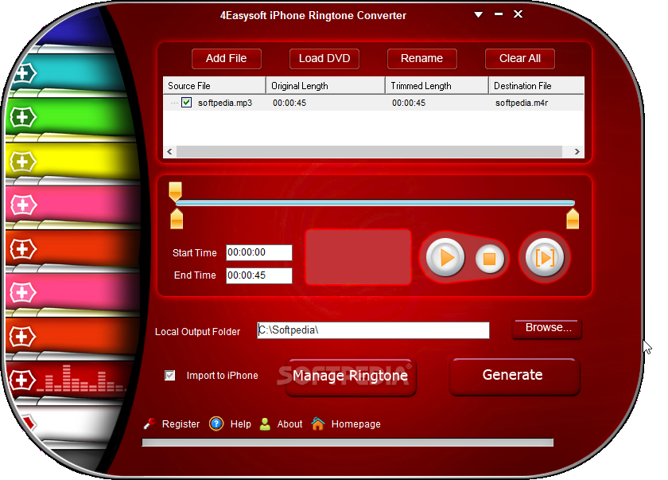The height and width of the screenshot is (480, 668).
Task: Click the Help question mark icon
Action: pyautogui.click(x=216, y=423)
